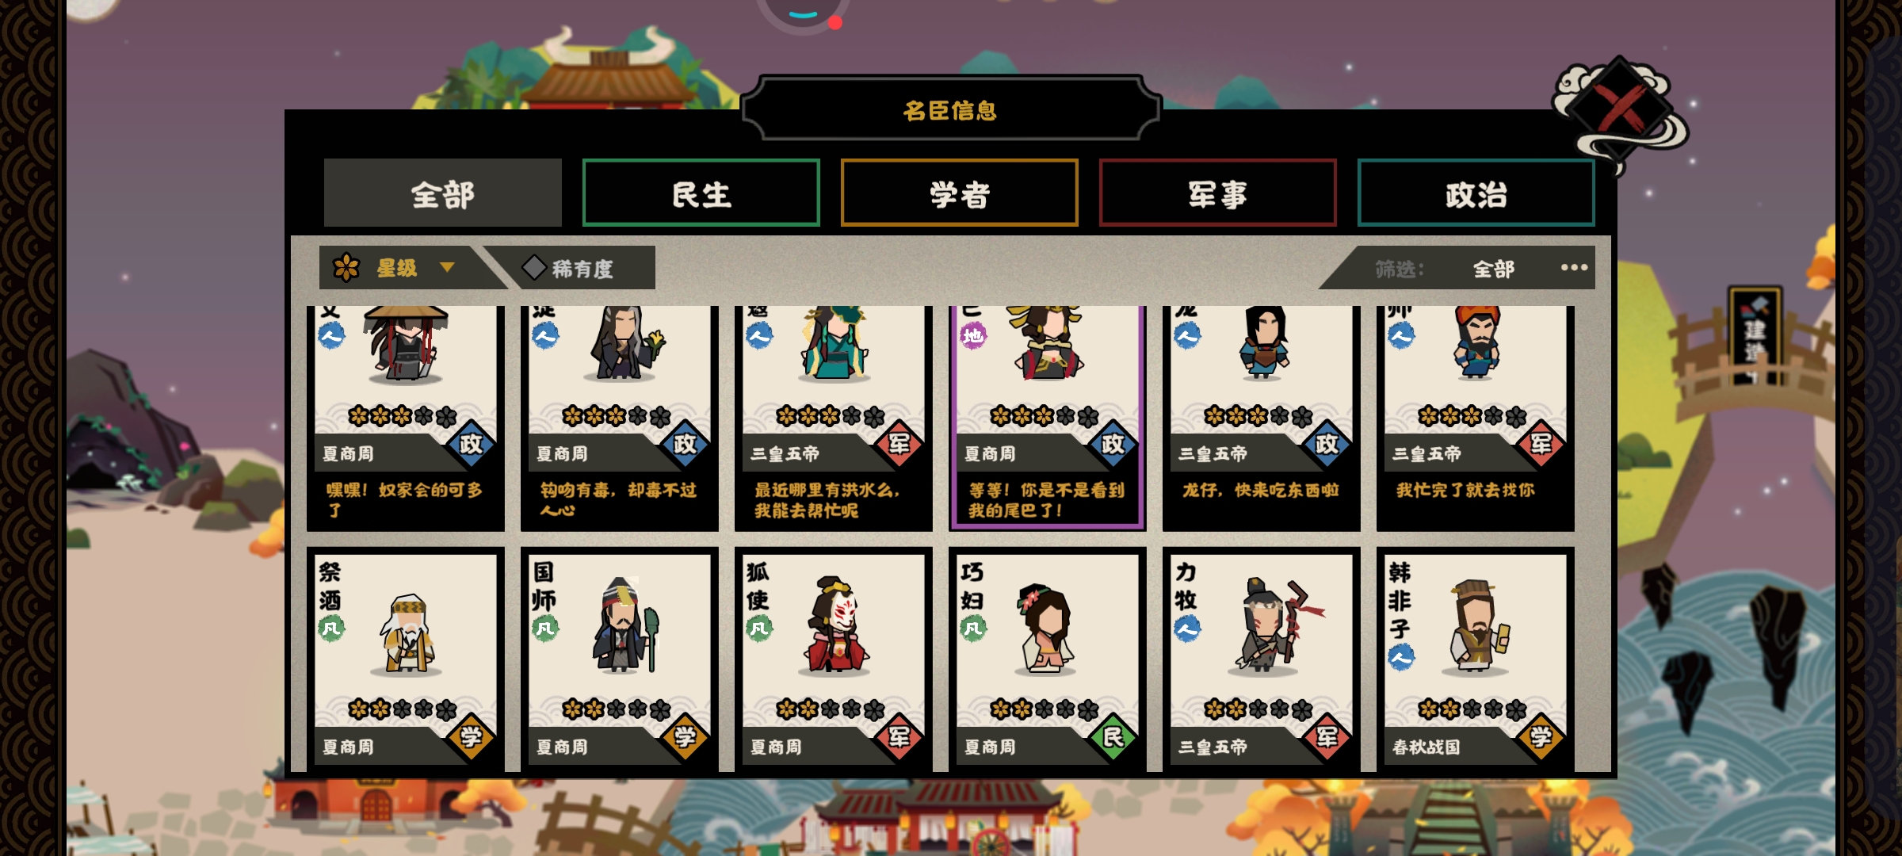The image size is (1902, 856).
Task: Select the 狐使 fox-mask character card
Action: (x=833, y=658)
